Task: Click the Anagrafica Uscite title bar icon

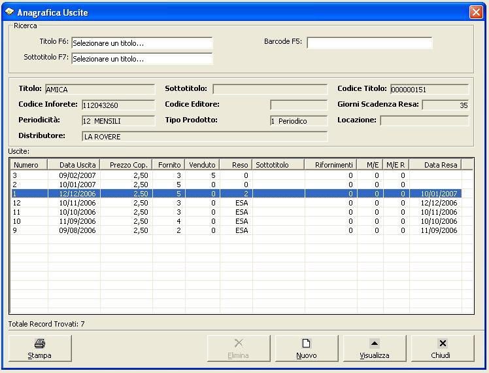Action: pos(10,12)
